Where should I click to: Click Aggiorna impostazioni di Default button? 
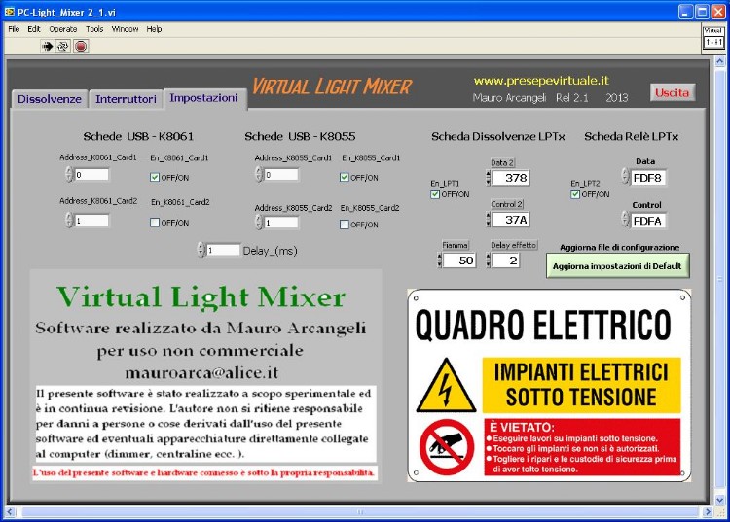617,266
